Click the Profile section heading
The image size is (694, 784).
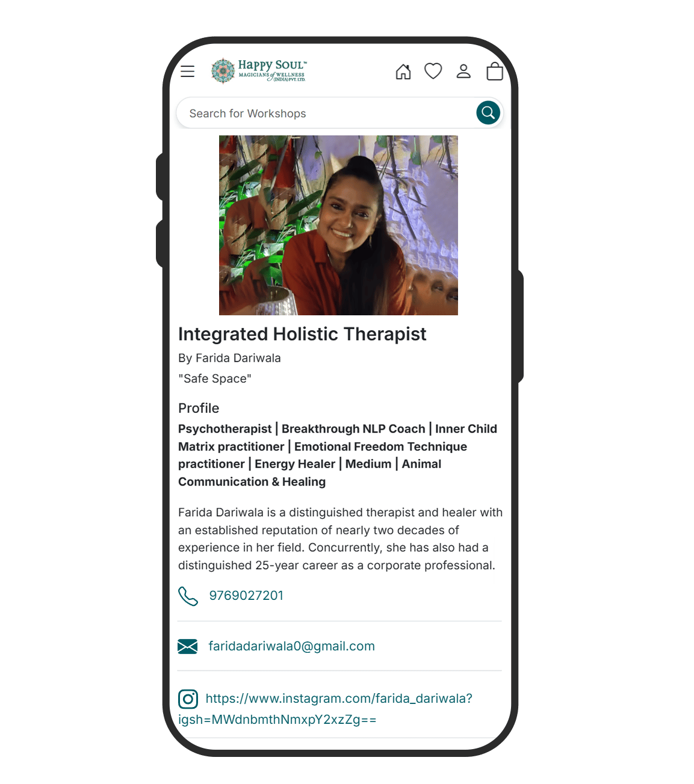click(x=199, y=408)
